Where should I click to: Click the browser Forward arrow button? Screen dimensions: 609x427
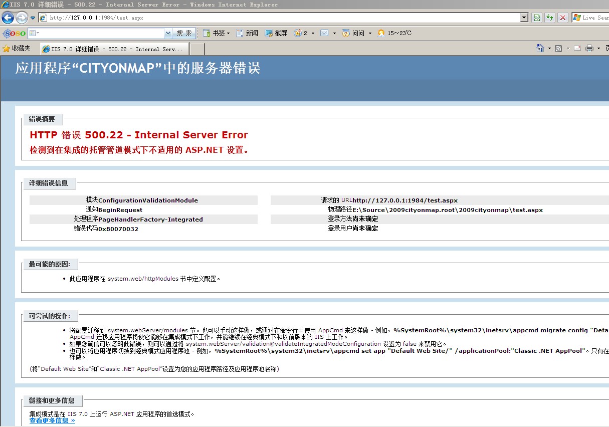(x=22, y=18)
